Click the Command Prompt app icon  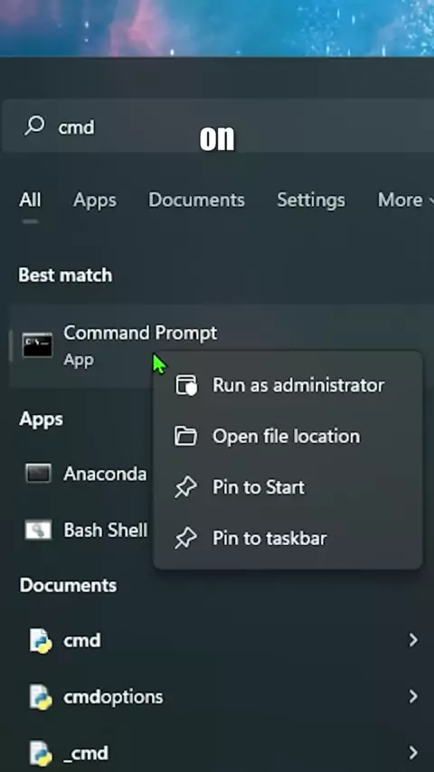pyautogui.click(x=37, y=345)
